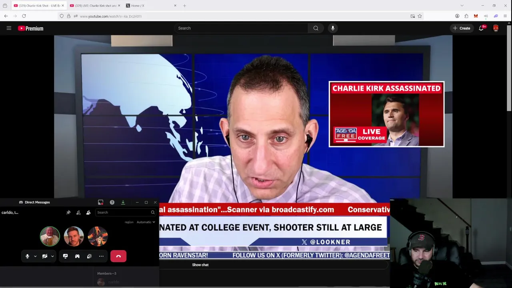Open Discord help question mark icon
This screenshot has height=288, width=512.
pyautogui.click(x=112, y=202)
